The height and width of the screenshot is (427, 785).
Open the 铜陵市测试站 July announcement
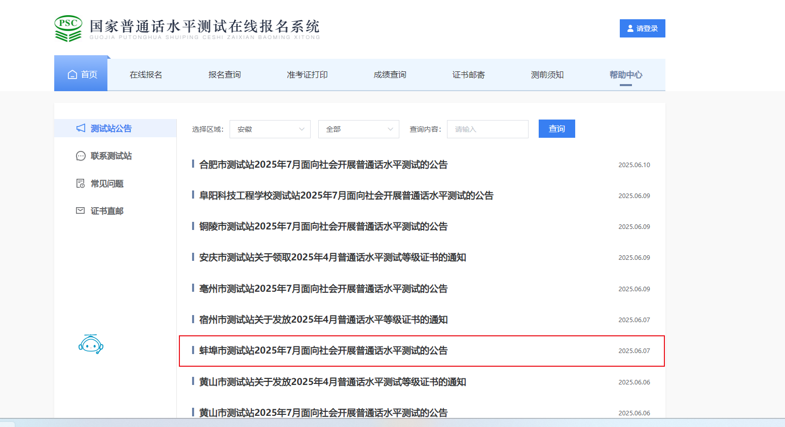point(323,226)
